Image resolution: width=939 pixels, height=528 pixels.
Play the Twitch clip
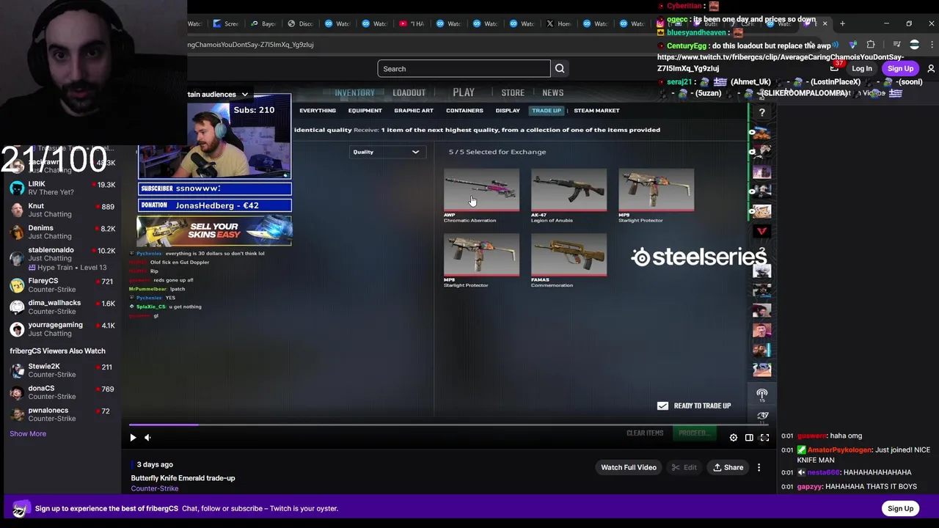click(x=133, y=438)
